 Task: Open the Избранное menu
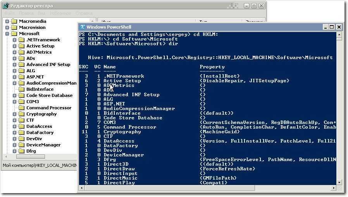(x=61, y=13)
